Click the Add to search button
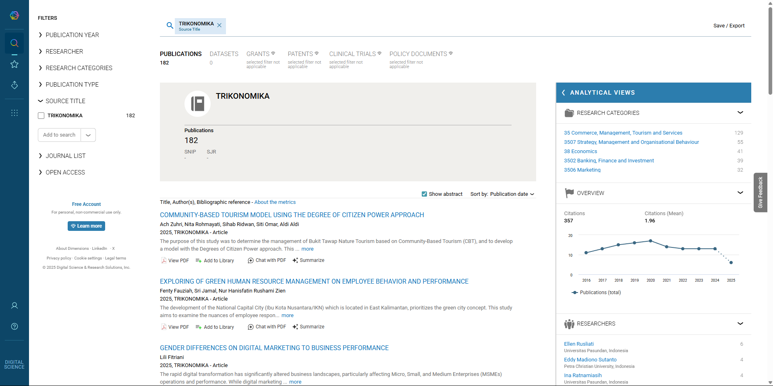Screen dimensions: 773x386 [x=59, y=135]
